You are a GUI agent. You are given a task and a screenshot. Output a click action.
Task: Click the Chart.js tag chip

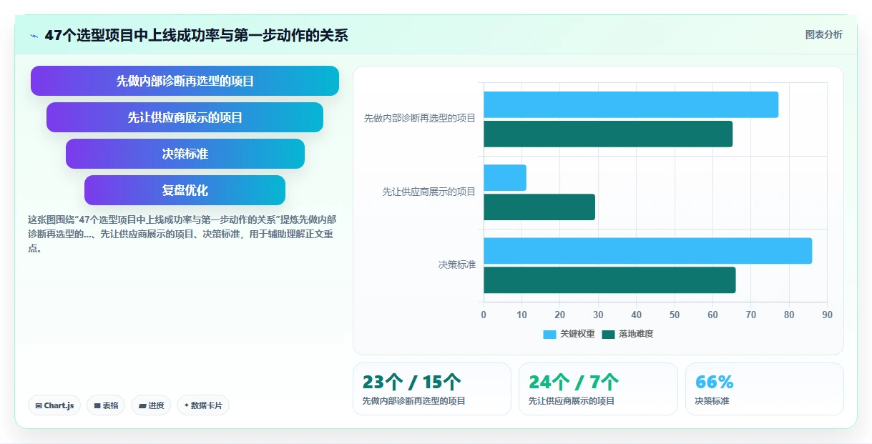tap(54, 405)
